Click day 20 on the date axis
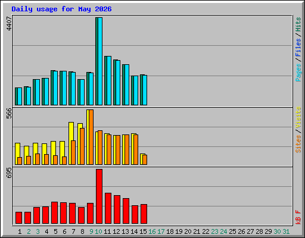 click(x=188, y=231)
